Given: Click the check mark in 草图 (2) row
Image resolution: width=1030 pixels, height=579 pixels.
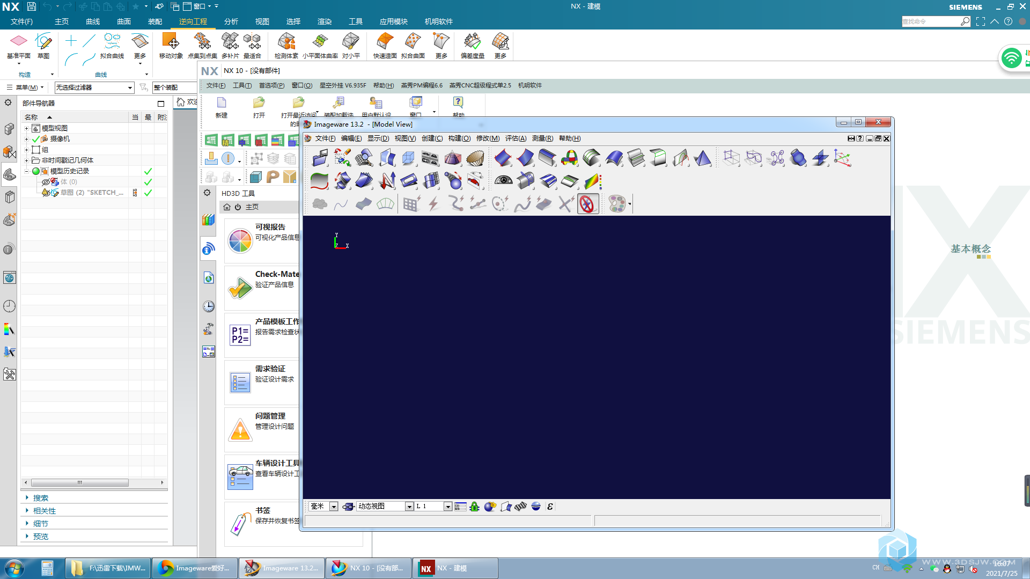Looking at the screenshot, I should pos(148,193).
